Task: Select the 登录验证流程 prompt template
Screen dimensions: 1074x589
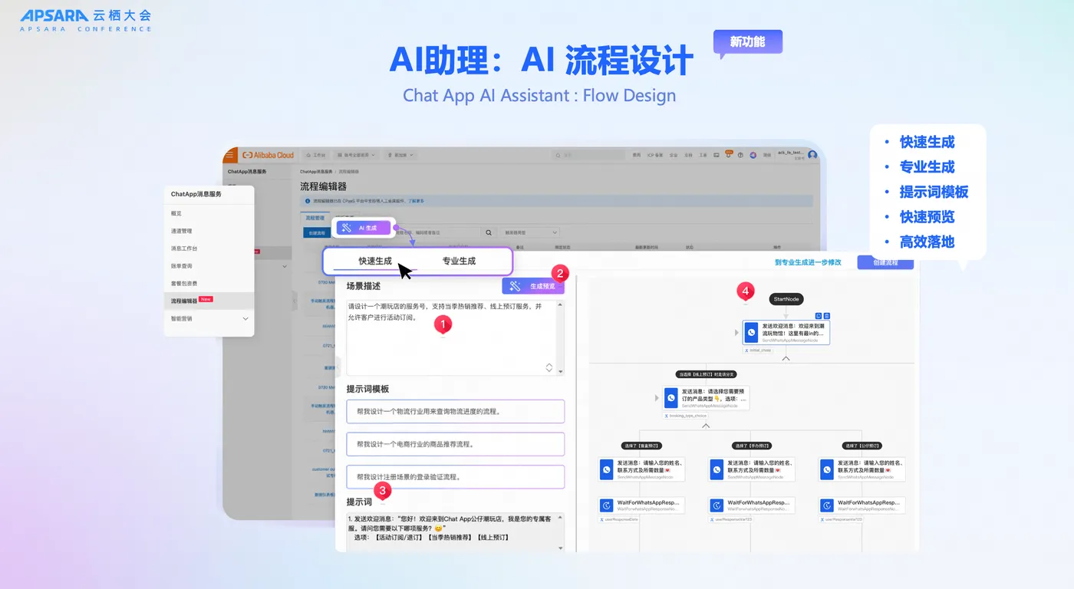Action: [x=455, y=477]
